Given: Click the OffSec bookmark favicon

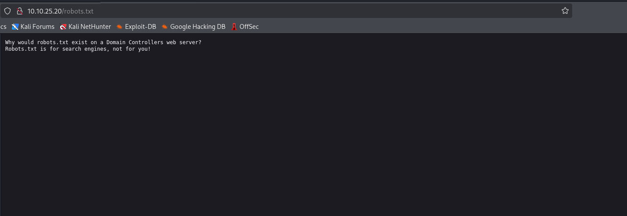Looking at the screenshot, I should pyautogui.click(x=234, y=27).
